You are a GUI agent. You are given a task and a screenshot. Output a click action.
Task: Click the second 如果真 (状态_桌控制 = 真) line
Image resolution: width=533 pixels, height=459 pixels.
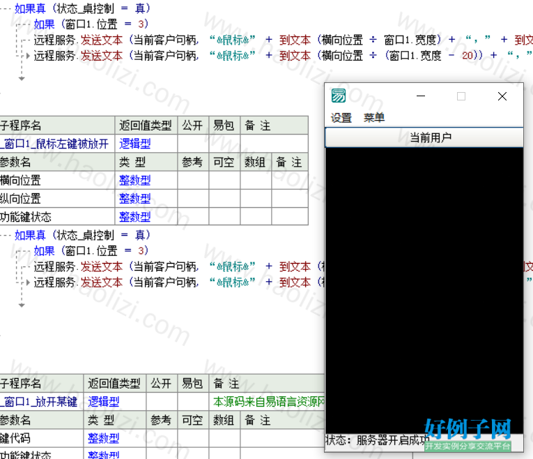(x=82, y=235)
